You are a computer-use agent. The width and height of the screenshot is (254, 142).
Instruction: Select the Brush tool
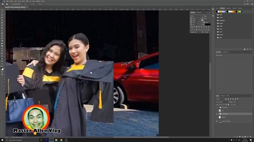coord(2,30)
